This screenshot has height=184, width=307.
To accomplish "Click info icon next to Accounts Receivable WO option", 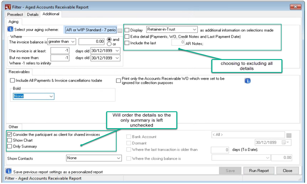I will [x=247, y=81].
